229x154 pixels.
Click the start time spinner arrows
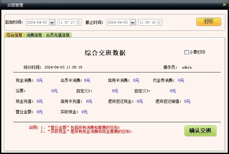[x=78, y=22]
